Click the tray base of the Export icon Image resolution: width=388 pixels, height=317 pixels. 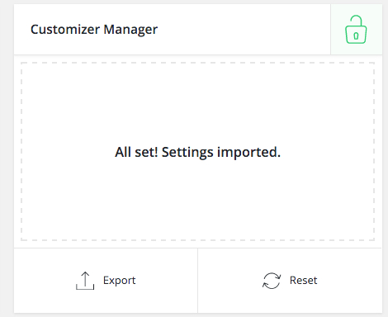tap(85, 287)
